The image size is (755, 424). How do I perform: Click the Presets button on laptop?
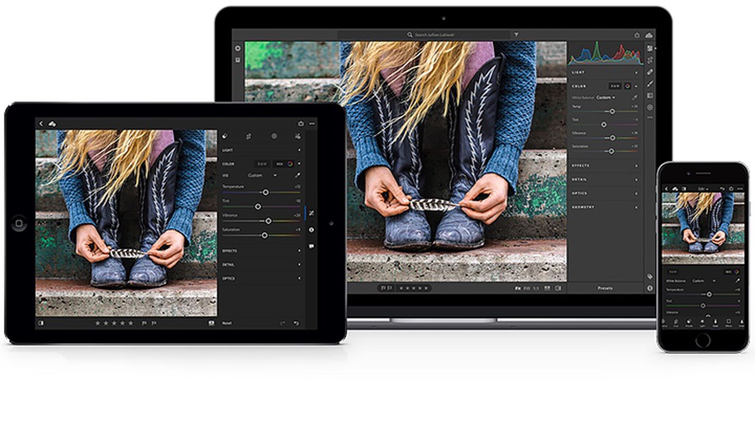tap(605, 288)
